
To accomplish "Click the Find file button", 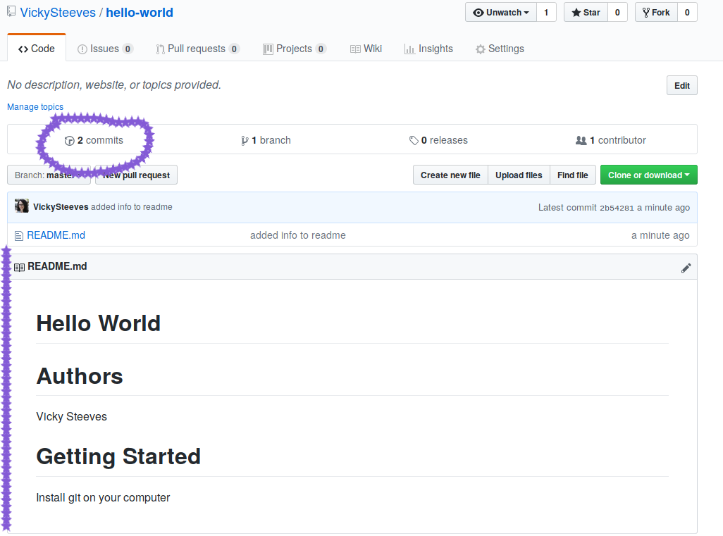I will click(x=573, y=175).
